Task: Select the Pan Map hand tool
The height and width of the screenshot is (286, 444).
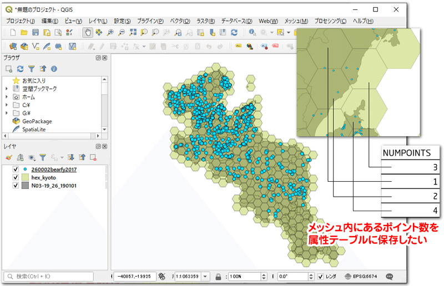Action: (x=88, y=33)
